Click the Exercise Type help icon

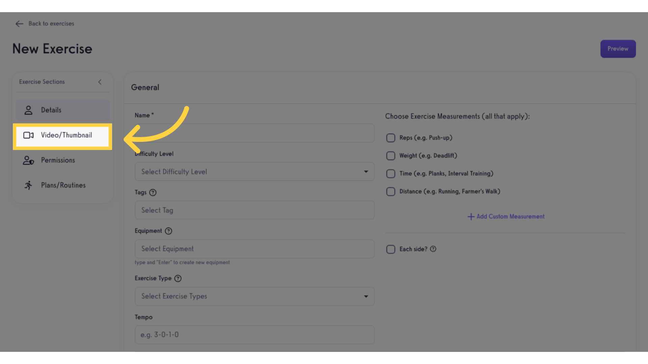(x=178, y=278)
